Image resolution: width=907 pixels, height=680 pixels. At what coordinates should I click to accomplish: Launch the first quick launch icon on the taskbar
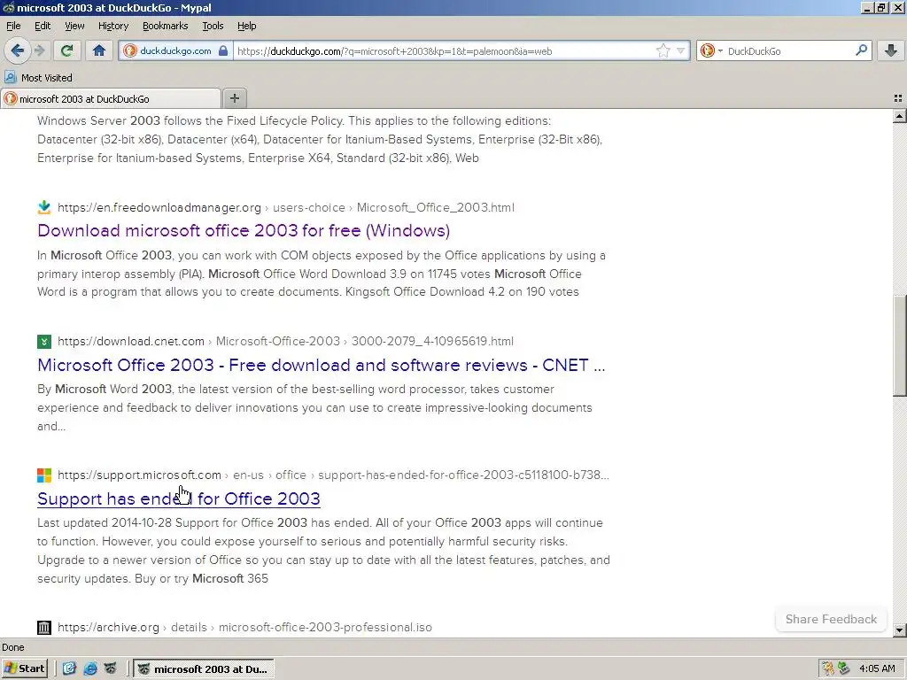pos(69,668)
